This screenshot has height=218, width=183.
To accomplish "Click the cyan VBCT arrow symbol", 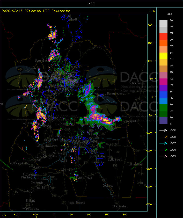I will pyautogui.click(x=163, y=143).
